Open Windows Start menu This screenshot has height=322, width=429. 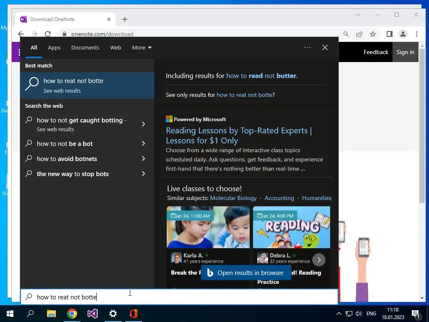point(10,314)
